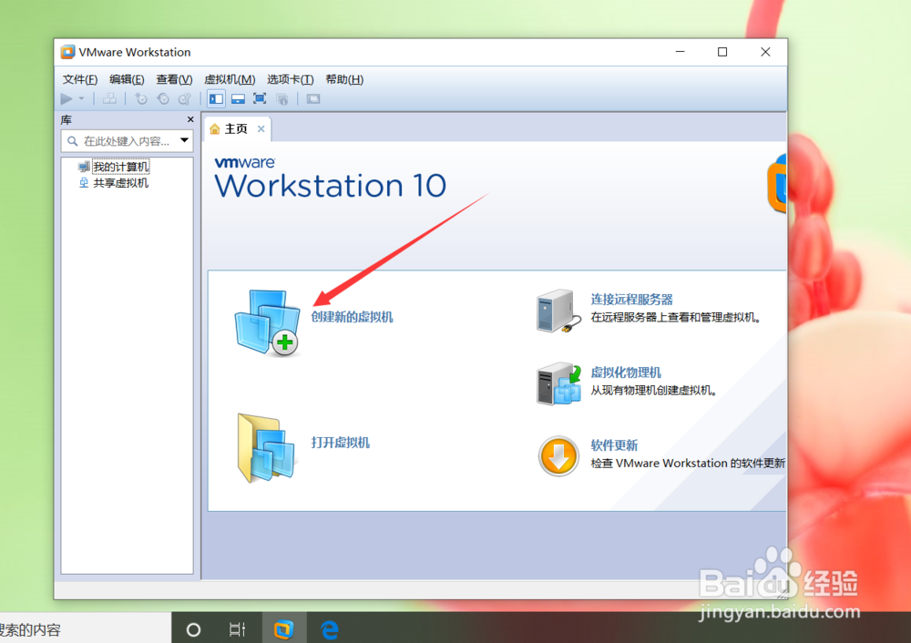
Task: Toggle the Unity mode toolbar button
Action: (x=281, y=98)
